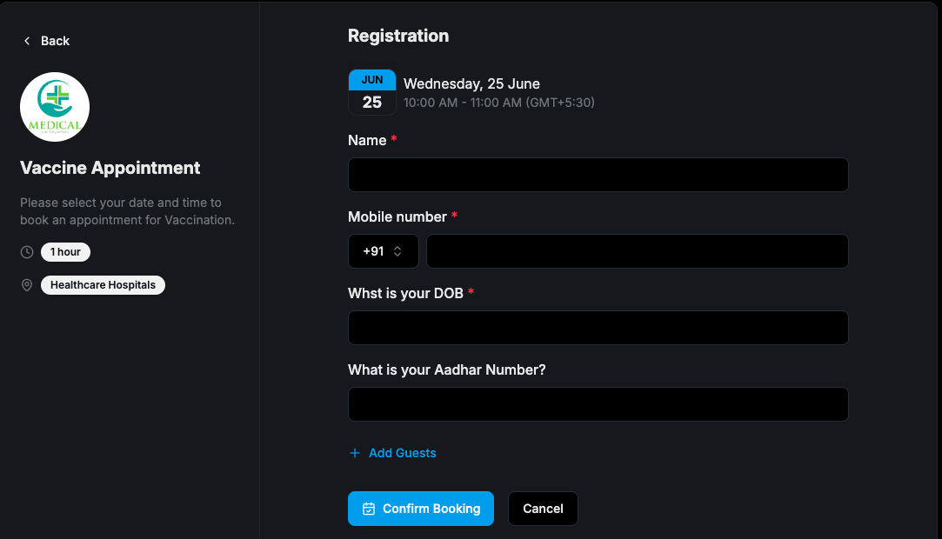The height and width of the screenshot is (539, 942).
Task: Cancel the registration
Action: click(543, 509)
